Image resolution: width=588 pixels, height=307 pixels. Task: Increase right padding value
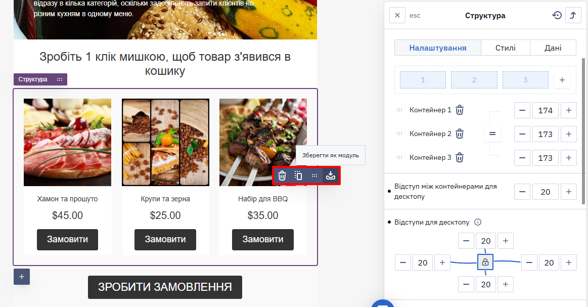click(568, 262)
